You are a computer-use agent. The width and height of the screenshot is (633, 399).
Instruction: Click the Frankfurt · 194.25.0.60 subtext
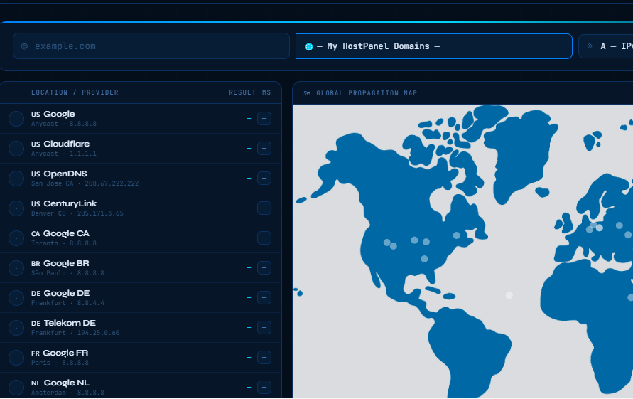(75, 333)
